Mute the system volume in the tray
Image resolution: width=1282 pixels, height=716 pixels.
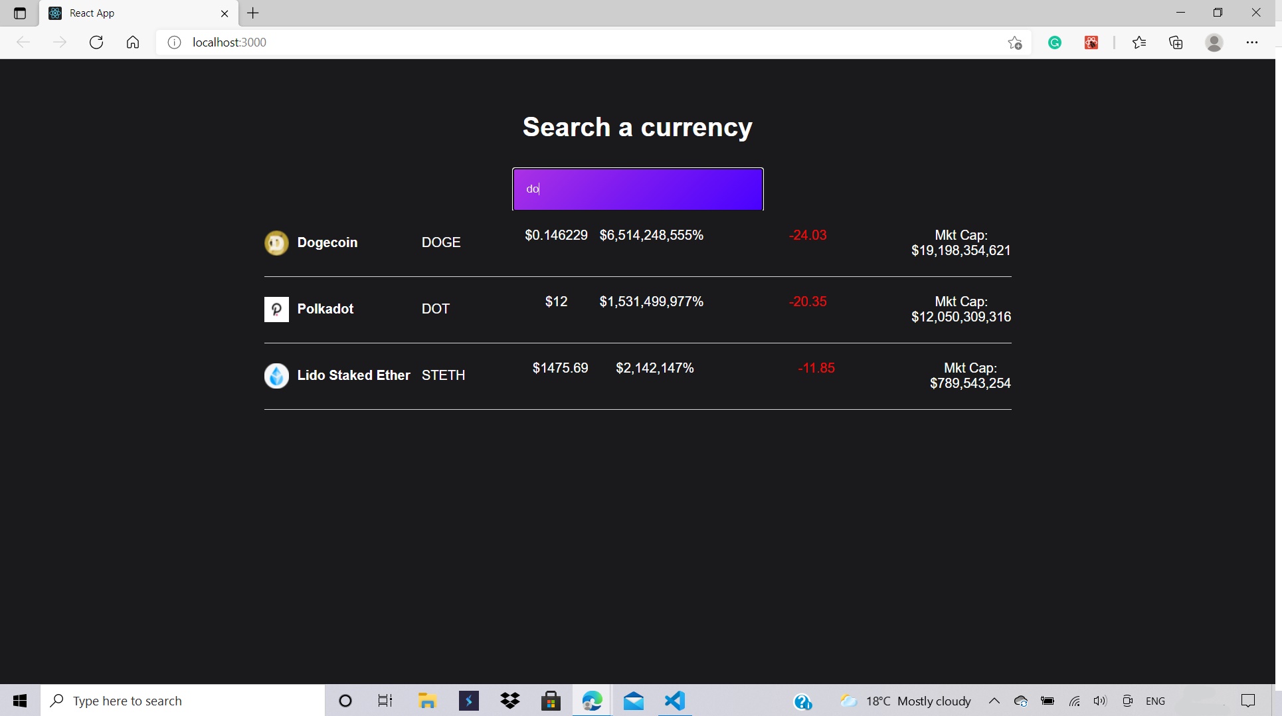[x=1100, y=700]
